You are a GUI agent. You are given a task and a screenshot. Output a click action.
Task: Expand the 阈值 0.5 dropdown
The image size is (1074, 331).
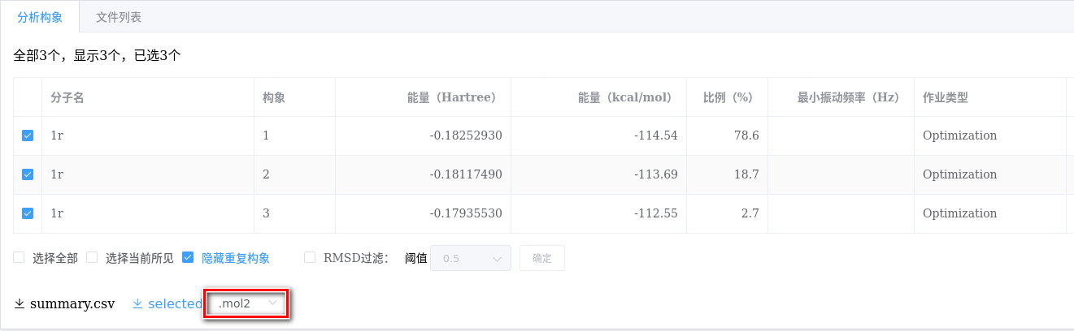[471, 259]
